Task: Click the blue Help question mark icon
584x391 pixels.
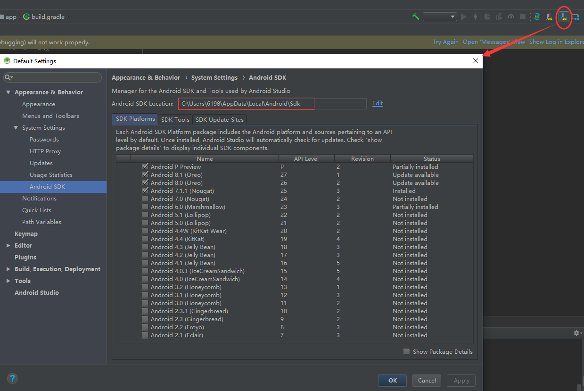Action: (12, 378)
